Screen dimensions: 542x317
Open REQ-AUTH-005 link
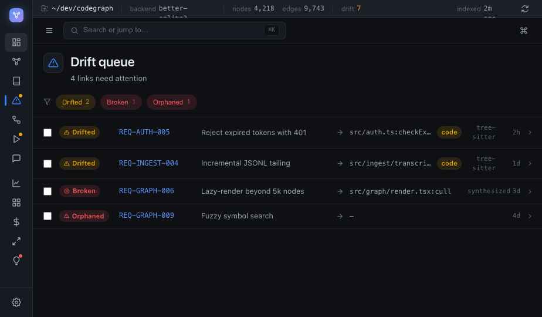(144, 132)
